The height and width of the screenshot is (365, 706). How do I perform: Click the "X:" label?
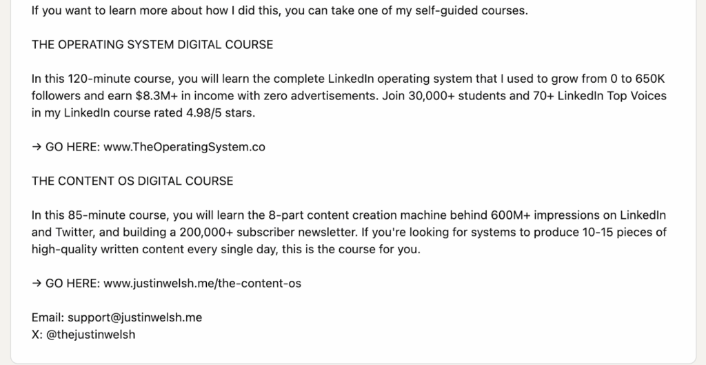coord(37,335)
